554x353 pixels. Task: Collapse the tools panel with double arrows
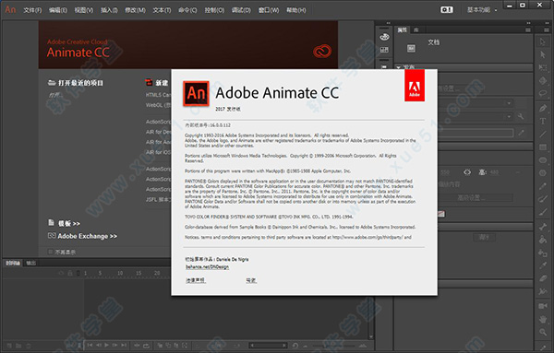pos(547,23)
